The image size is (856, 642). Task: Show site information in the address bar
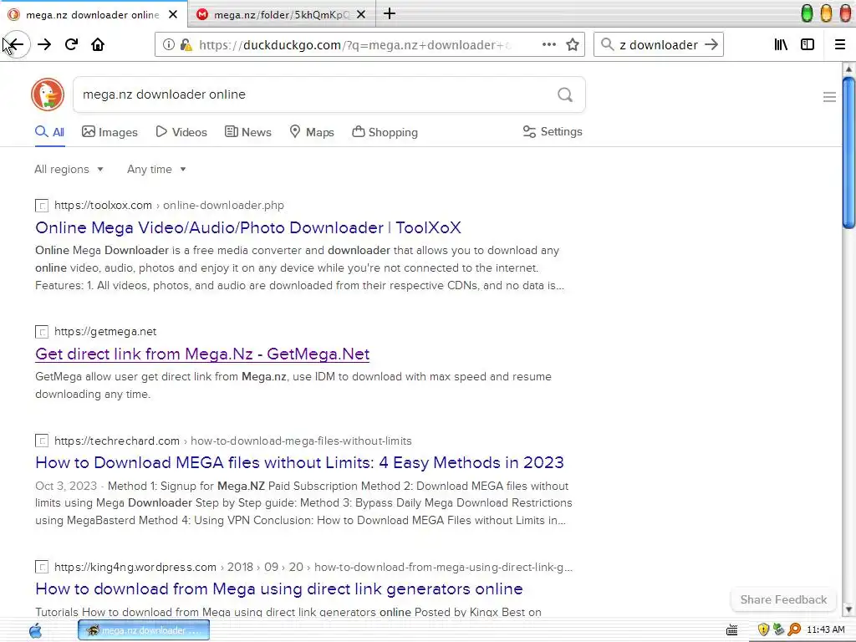(x=169, y=44)
